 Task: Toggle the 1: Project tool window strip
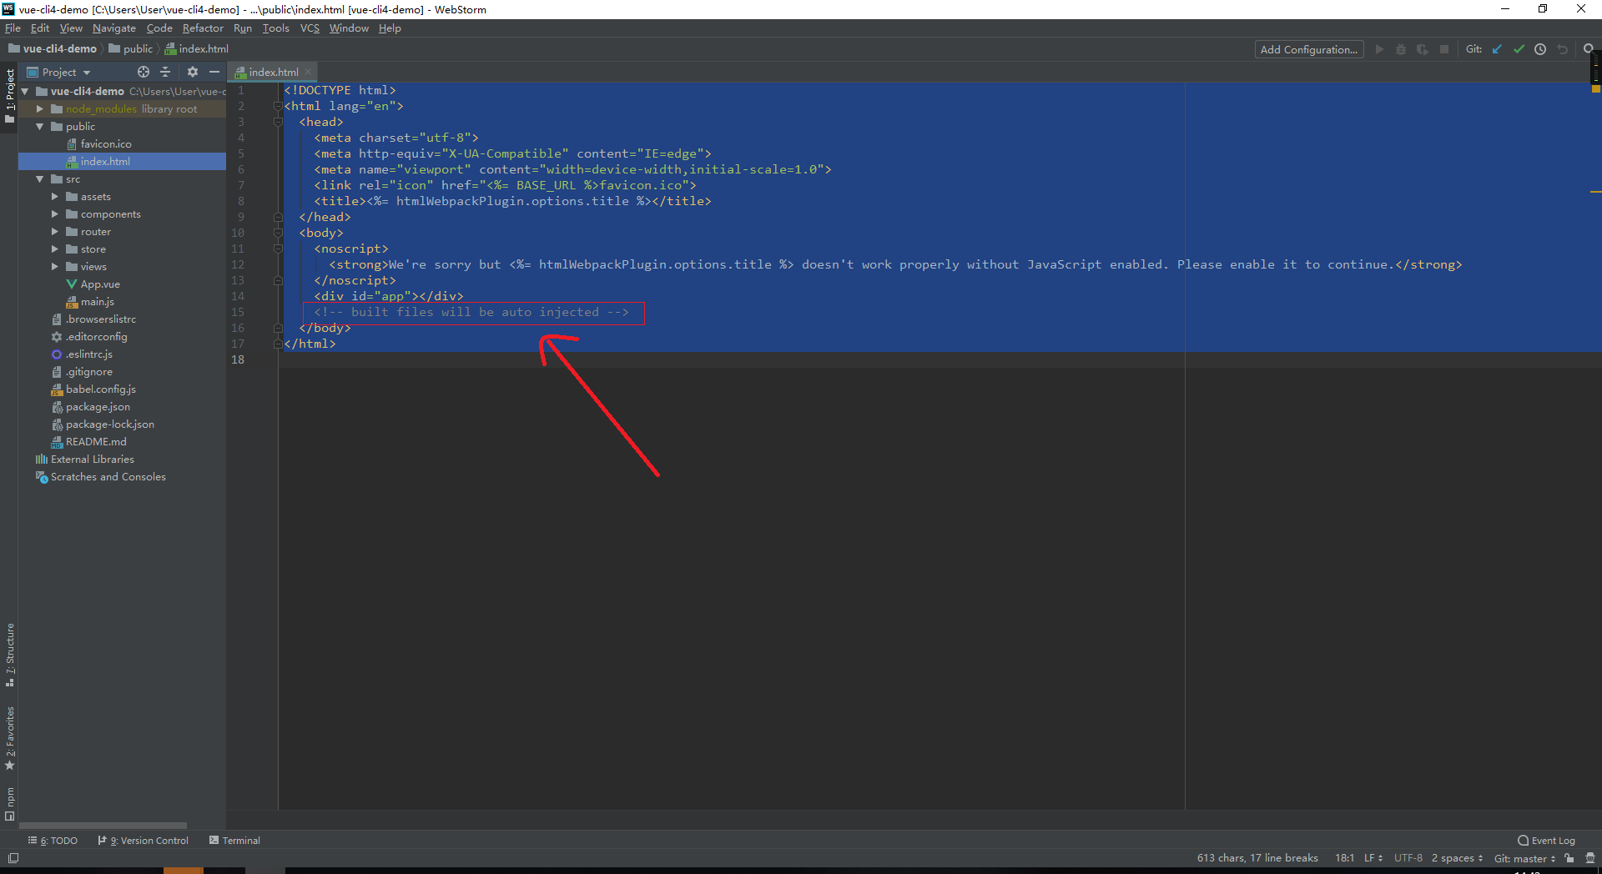(x=10, y=96)
